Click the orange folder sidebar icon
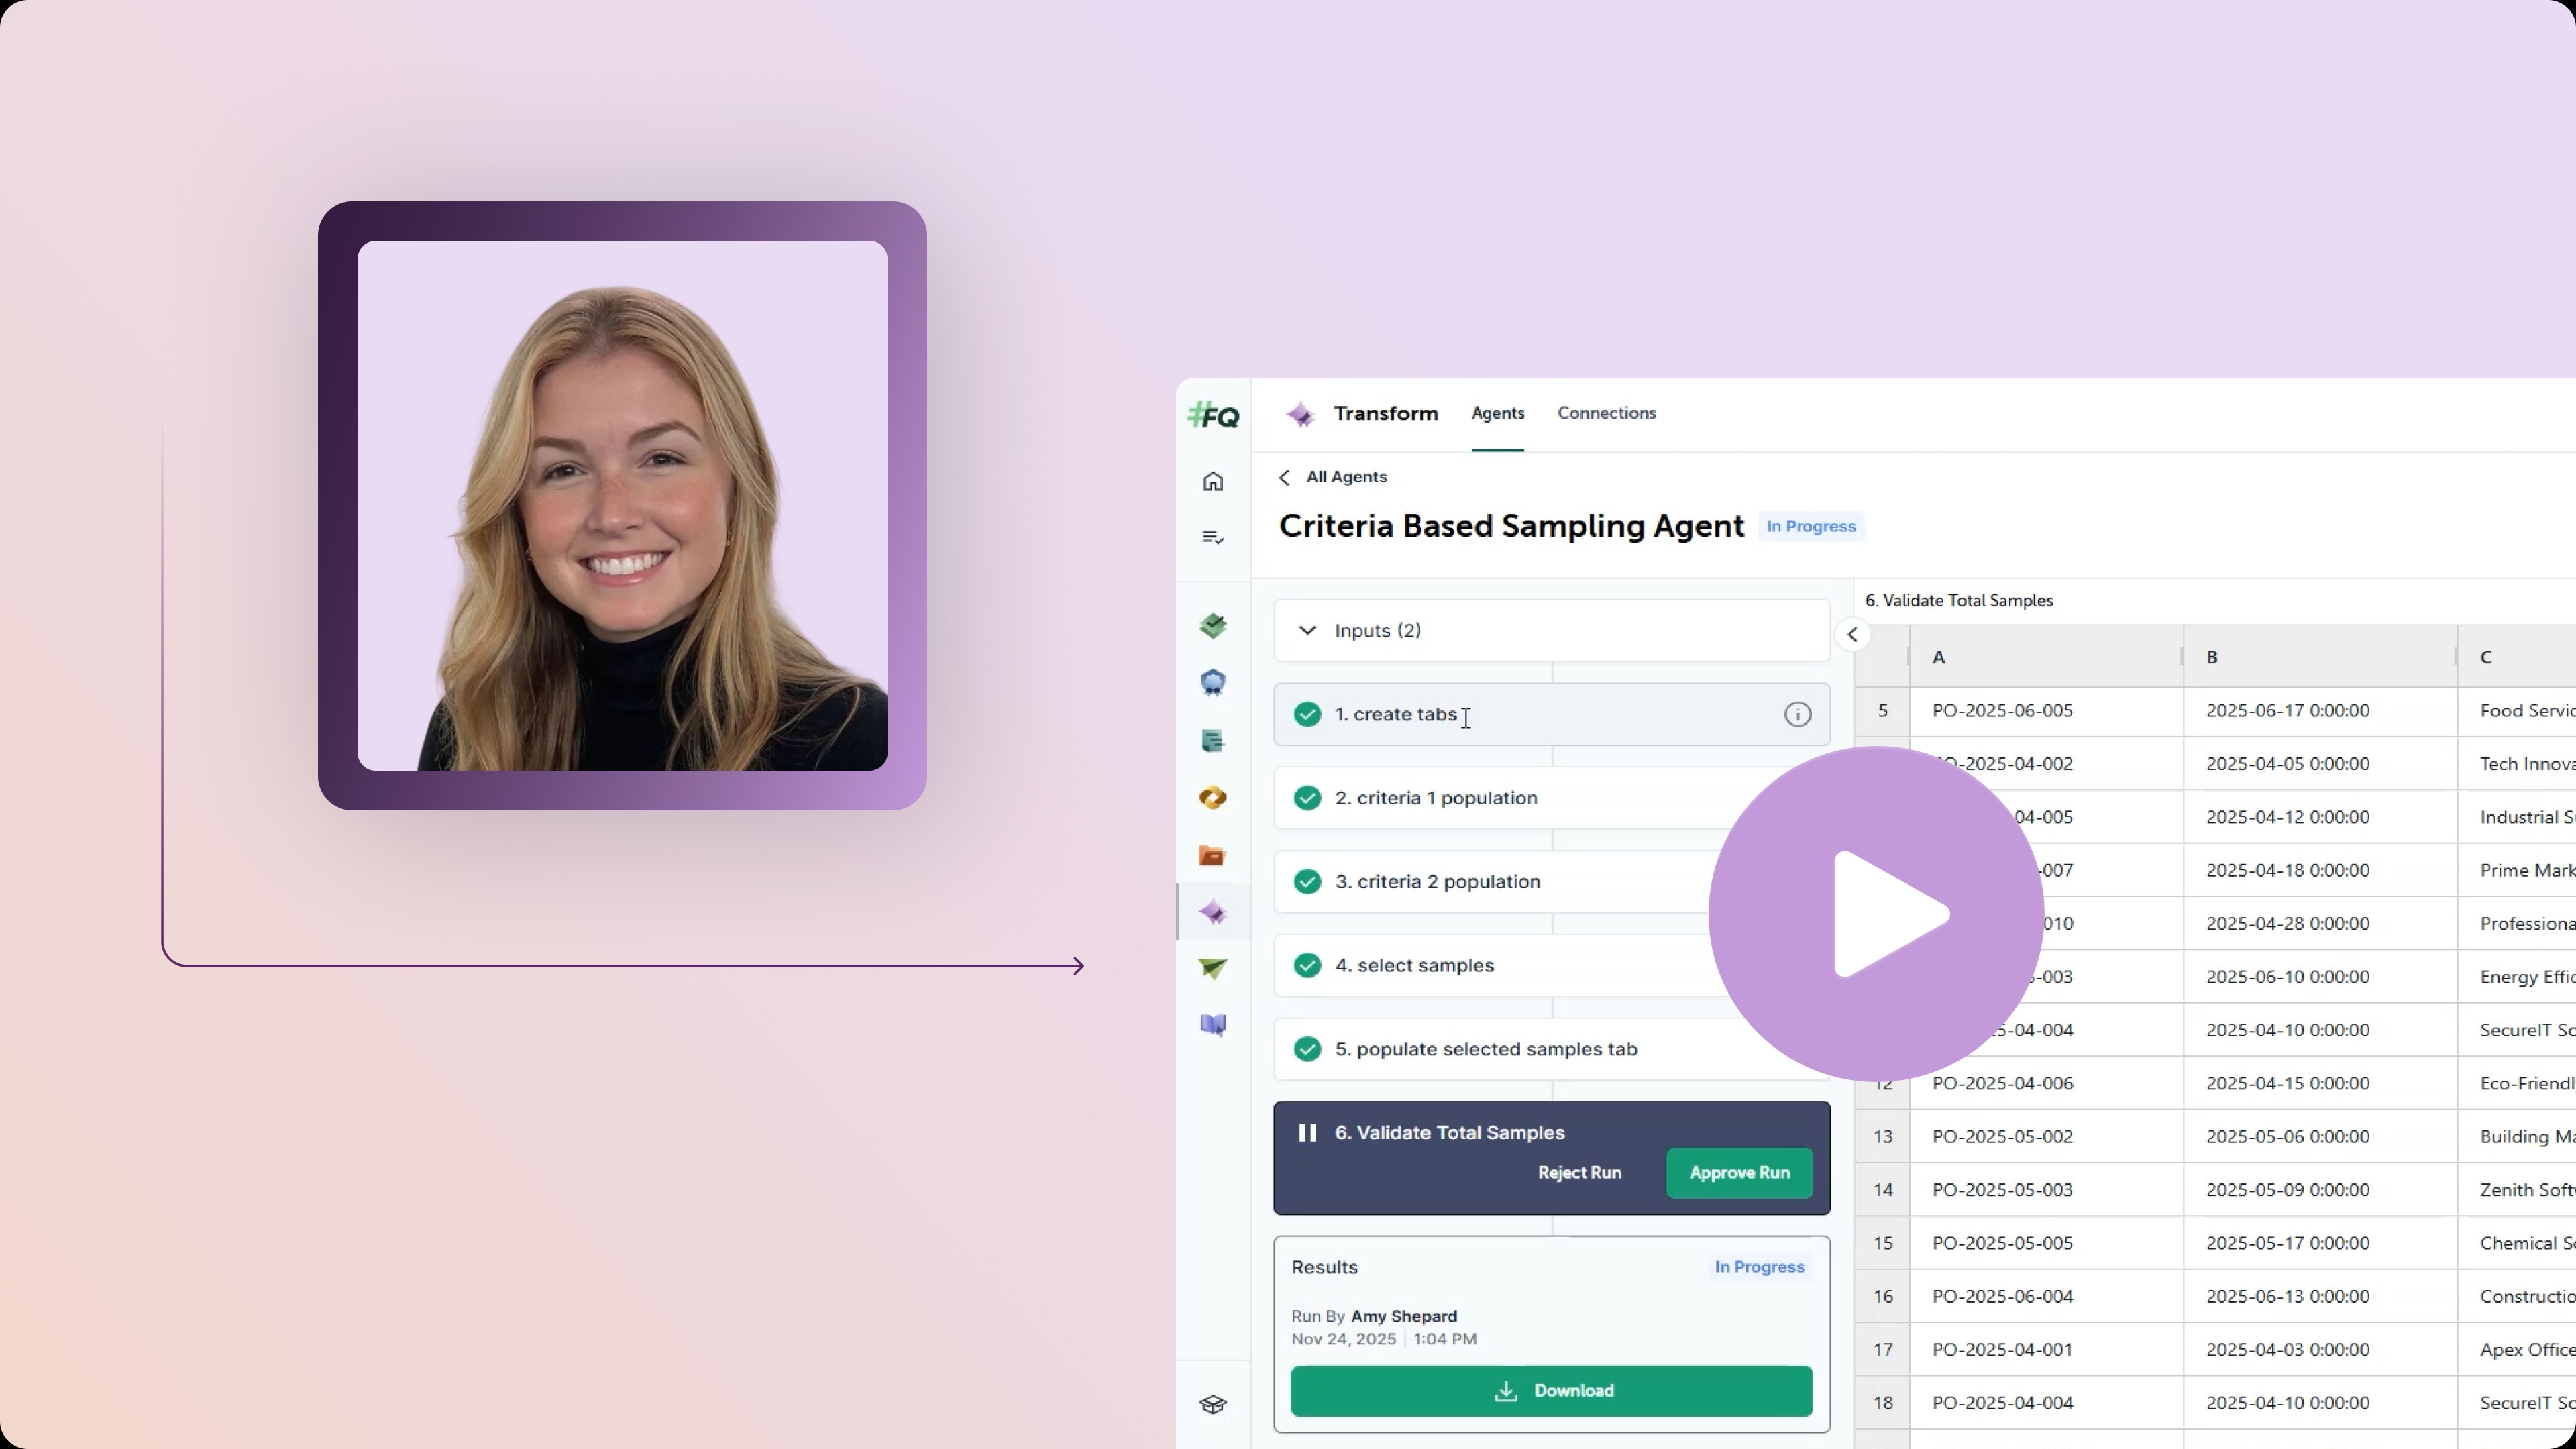 click(x=1213, y=856)
